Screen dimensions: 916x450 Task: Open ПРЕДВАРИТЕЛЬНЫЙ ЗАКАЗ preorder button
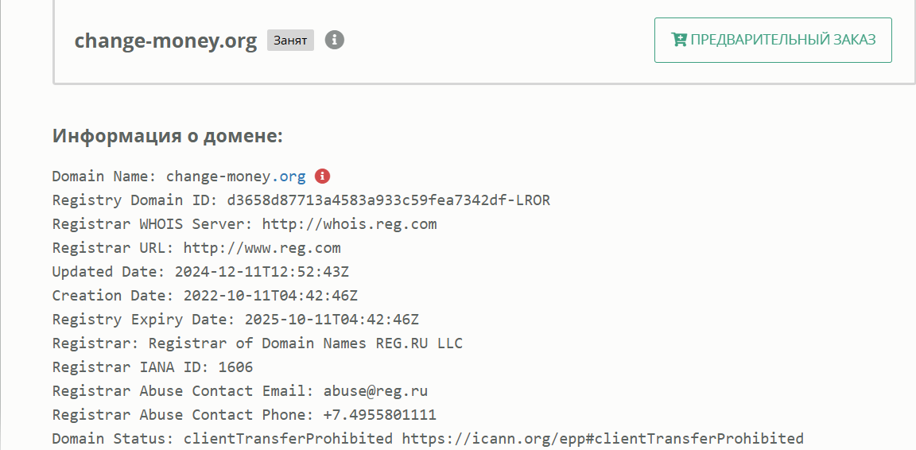point(773,40)
